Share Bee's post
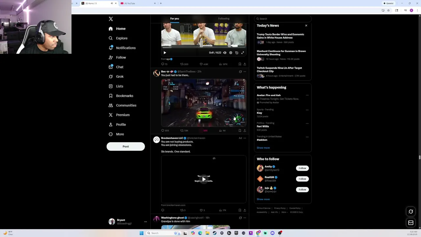This screenshot has width=421, height=237. (245, 131)
